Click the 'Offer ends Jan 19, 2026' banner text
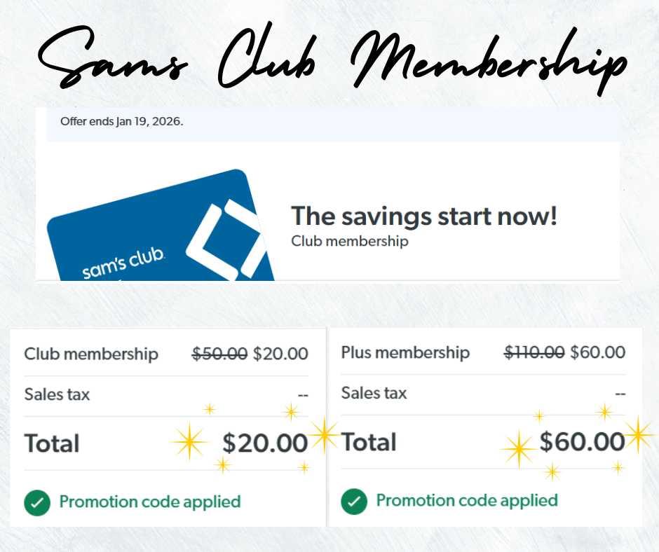The height and width of the screenshot is (552, 659). 121,121
